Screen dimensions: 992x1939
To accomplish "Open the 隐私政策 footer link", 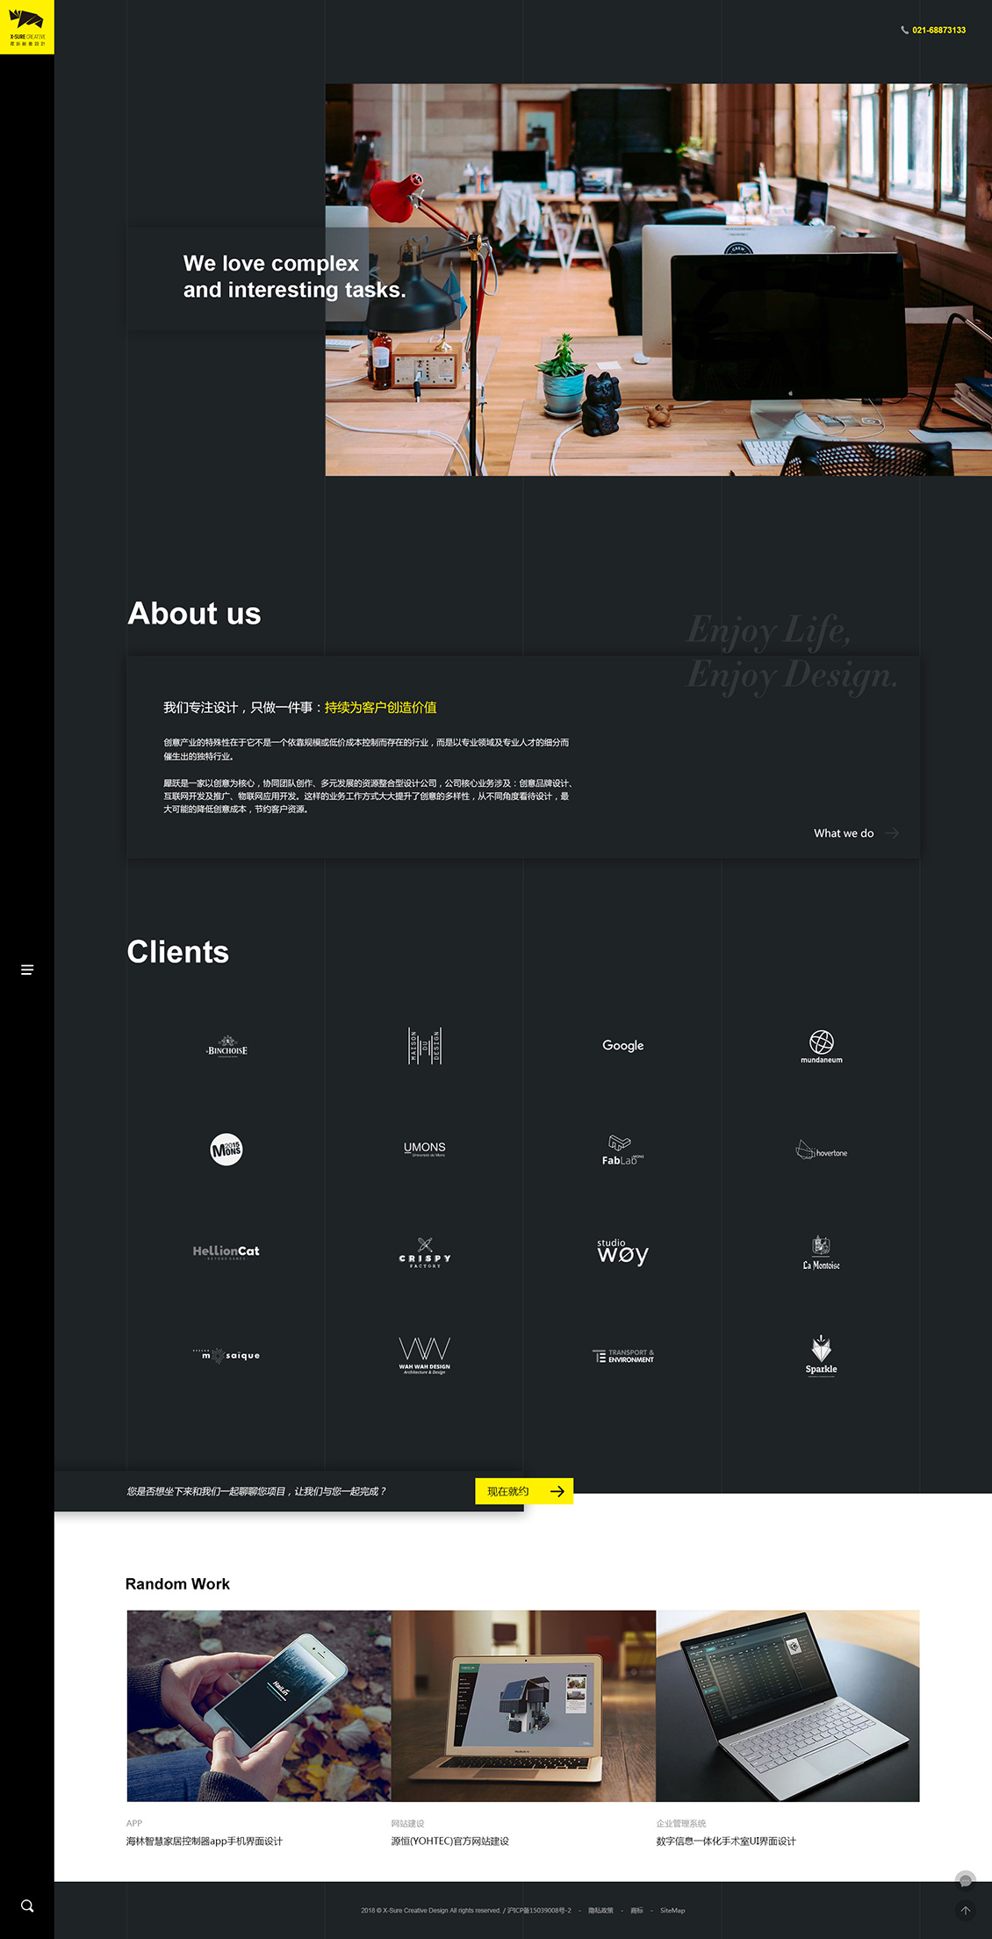I will (x=600, y=1910).
